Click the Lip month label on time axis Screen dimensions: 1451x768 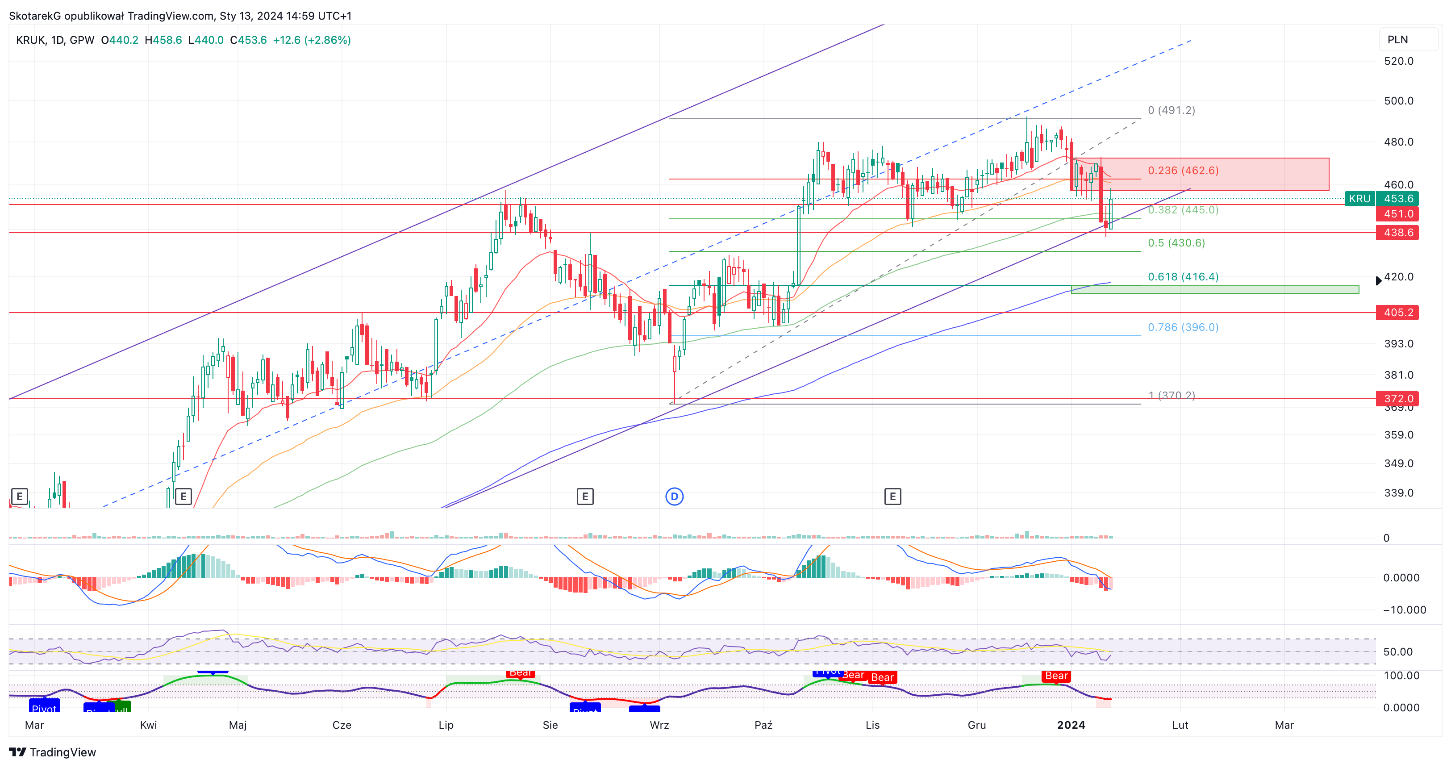click(446, 725)
